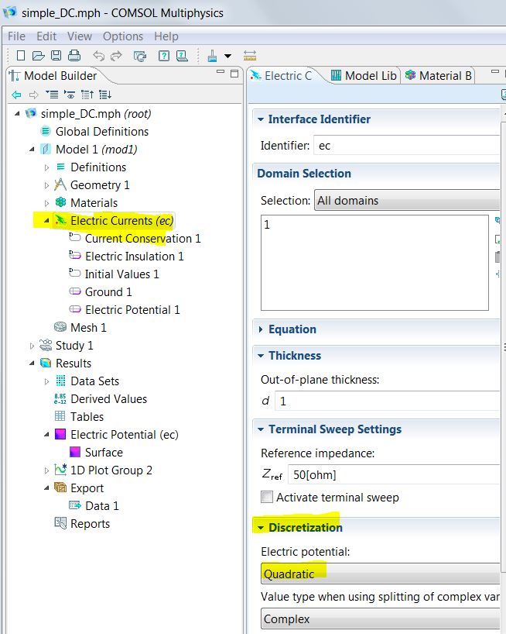Select Current Conservation 1 in the tree
Image resolution: width=506 pixels, height=634 pixels.
click(142, 239)
